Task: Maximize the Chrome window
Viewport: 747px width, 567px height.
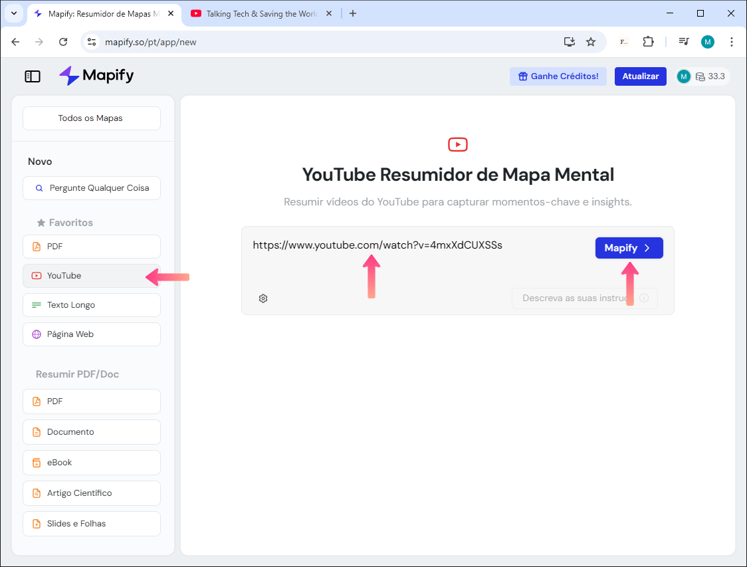Action: tap(700, 13)
